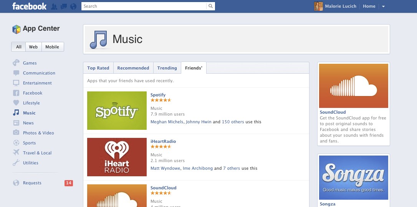
Task: Open Malorie Lucich profile link
Action: (341, 6)
